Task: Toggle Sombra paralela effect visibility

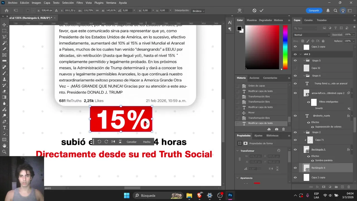Action: point(312,161)
